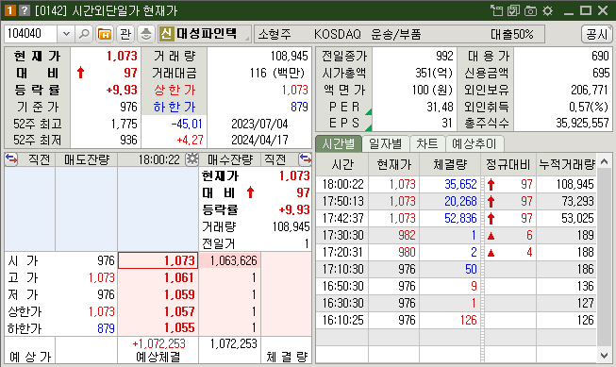The width and height of the screenshot is (616, 367).
Task: Select the 18:00:22 trade row
Action: (457, 184)
